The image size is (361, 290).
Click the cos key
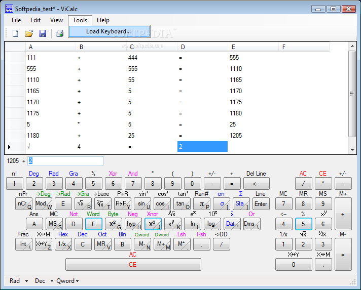click(x=162, y=204)
